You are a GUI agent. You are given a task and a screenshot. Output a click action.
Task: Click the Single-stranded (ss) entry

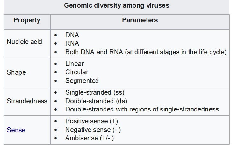[95, 93]
